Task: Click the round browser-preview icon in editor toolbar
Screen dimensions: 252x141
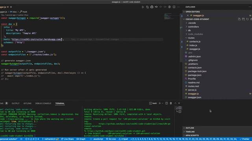Action: click(169, 7)
